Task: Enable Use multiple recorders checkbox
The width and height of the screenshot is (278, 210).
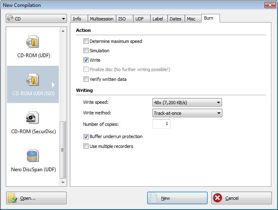Action: pyautogui.click(x=86, y=146)
